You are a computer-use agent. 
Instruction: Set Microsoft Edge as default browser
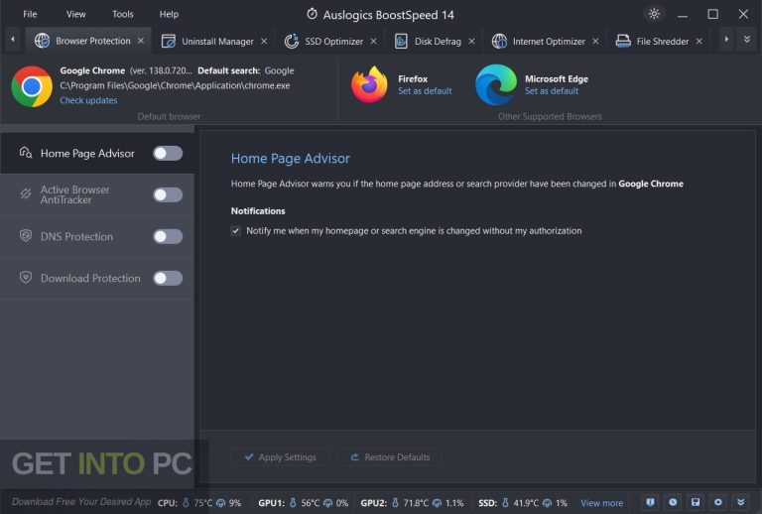tap(552, 91)
